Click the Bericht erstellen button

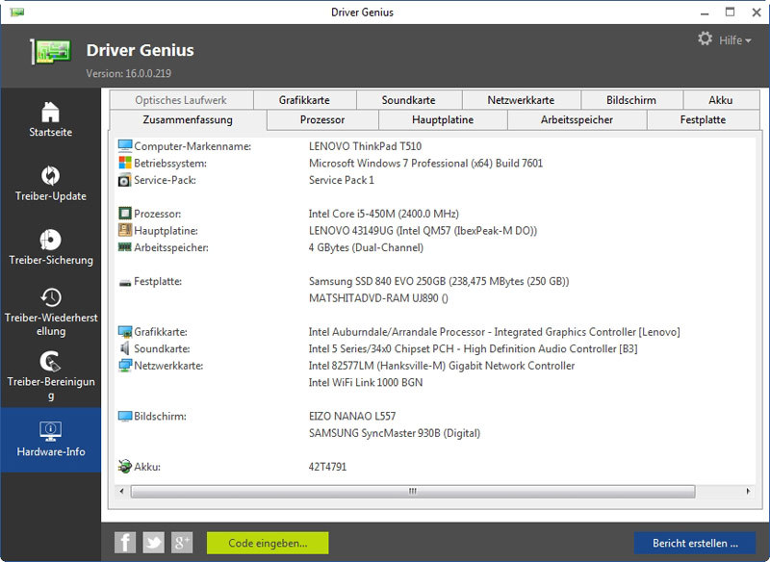[x=695, y=543]
